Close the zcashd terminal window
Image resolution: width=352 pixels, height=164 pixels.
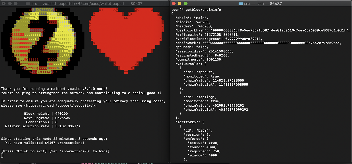(4, 4)
